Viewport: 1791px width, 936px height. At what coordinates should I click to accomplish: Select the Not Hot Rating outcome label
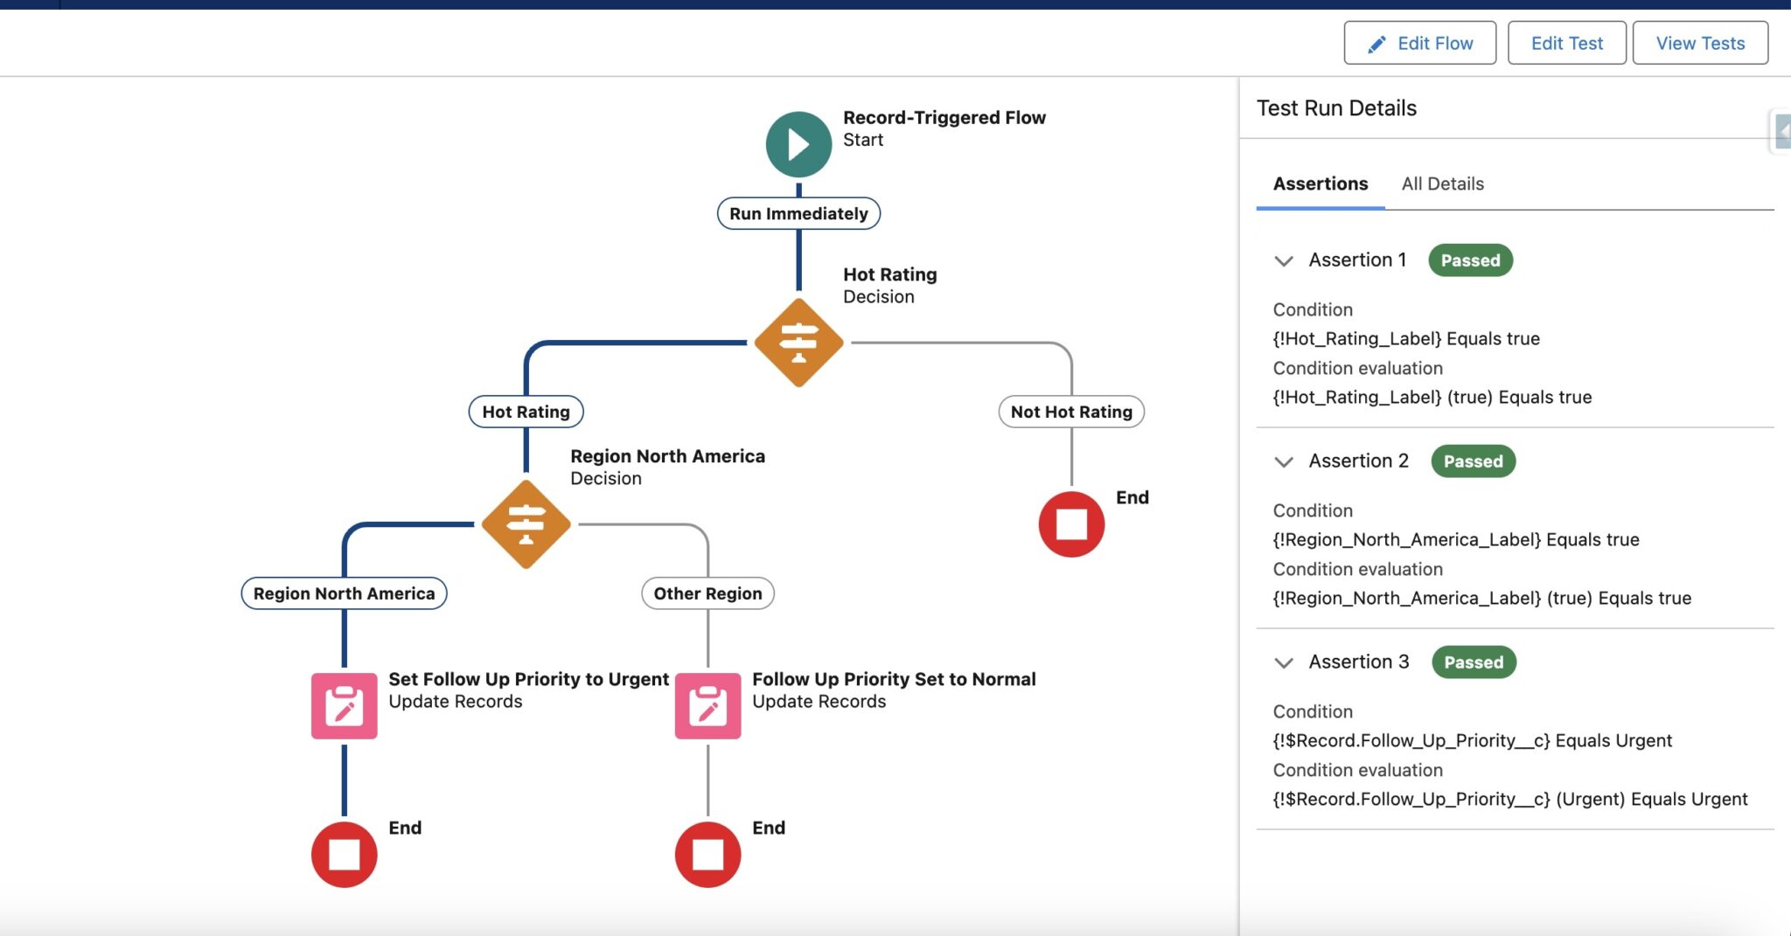pyautogui.click(x=1071, y=412)
